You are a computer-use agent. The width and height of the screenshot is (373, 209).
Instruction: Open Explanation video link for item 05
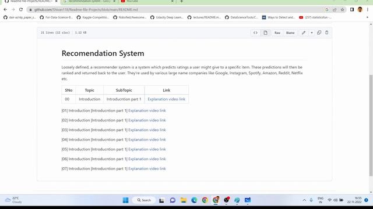tap(147, 149)
